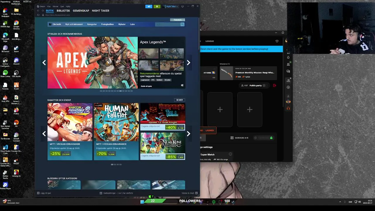Click Super Match info icon
The image size is (375, 211).
point(230,154)
